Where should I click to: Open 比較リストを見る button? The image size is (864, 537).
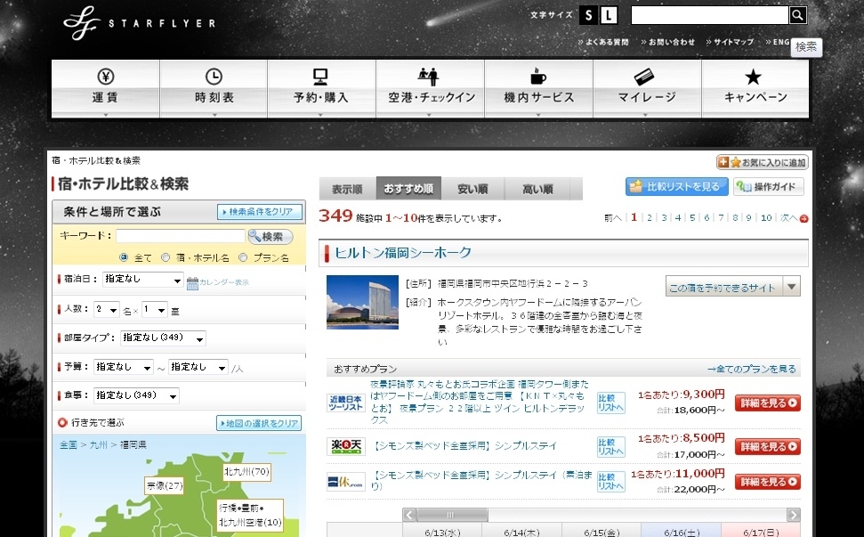coord(676,187)
